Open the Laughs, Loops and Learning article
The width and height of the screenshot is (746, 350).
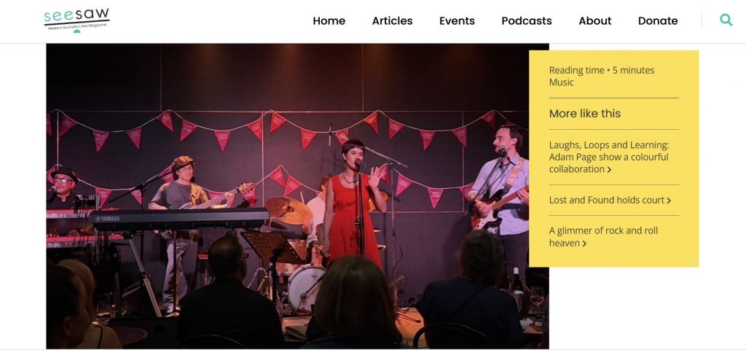[x=608, y=157]
